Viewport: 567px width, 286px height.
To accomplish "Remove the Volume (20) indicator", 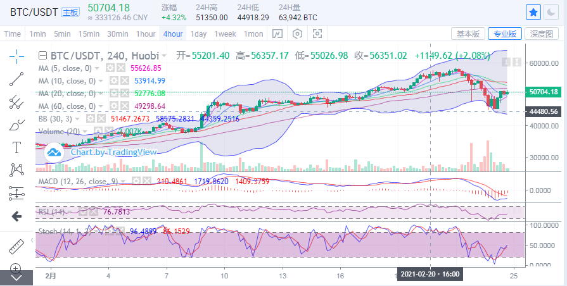I will [108, 132].
